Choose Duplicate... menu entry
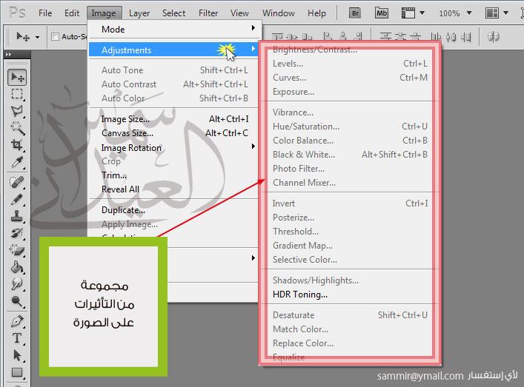The height and width of the screenshot is (387, 524). (173, 210)
